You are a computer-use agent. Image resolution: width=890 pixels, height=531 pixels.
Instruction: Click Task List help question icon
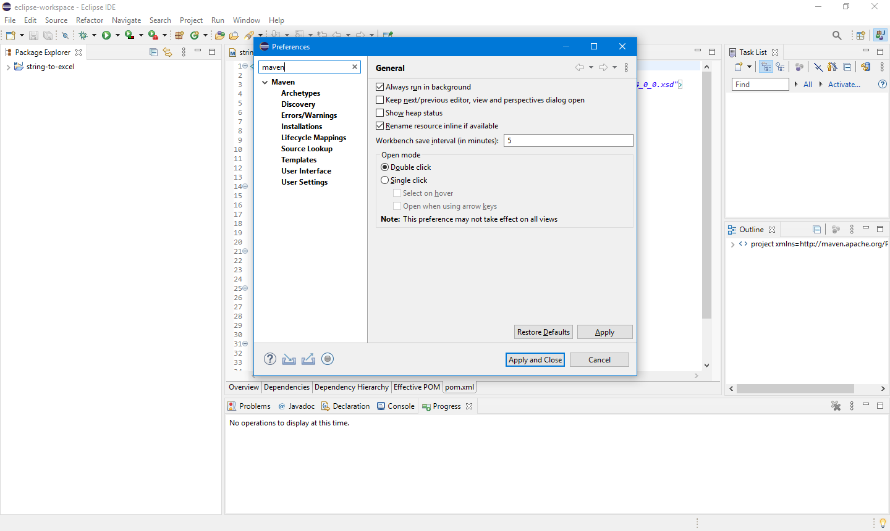[x=883, y=84]
